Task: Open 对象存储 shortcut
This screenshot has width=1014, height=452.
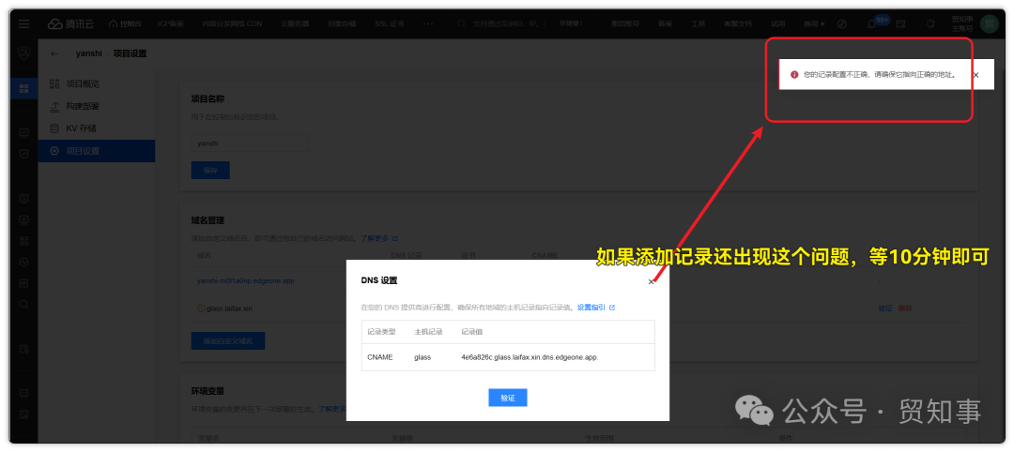Action: (x=342, y=23)
